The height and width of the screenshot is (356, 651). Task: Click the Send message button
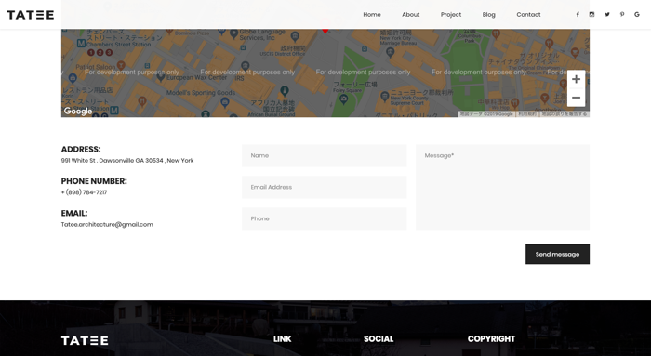(557, 254)
